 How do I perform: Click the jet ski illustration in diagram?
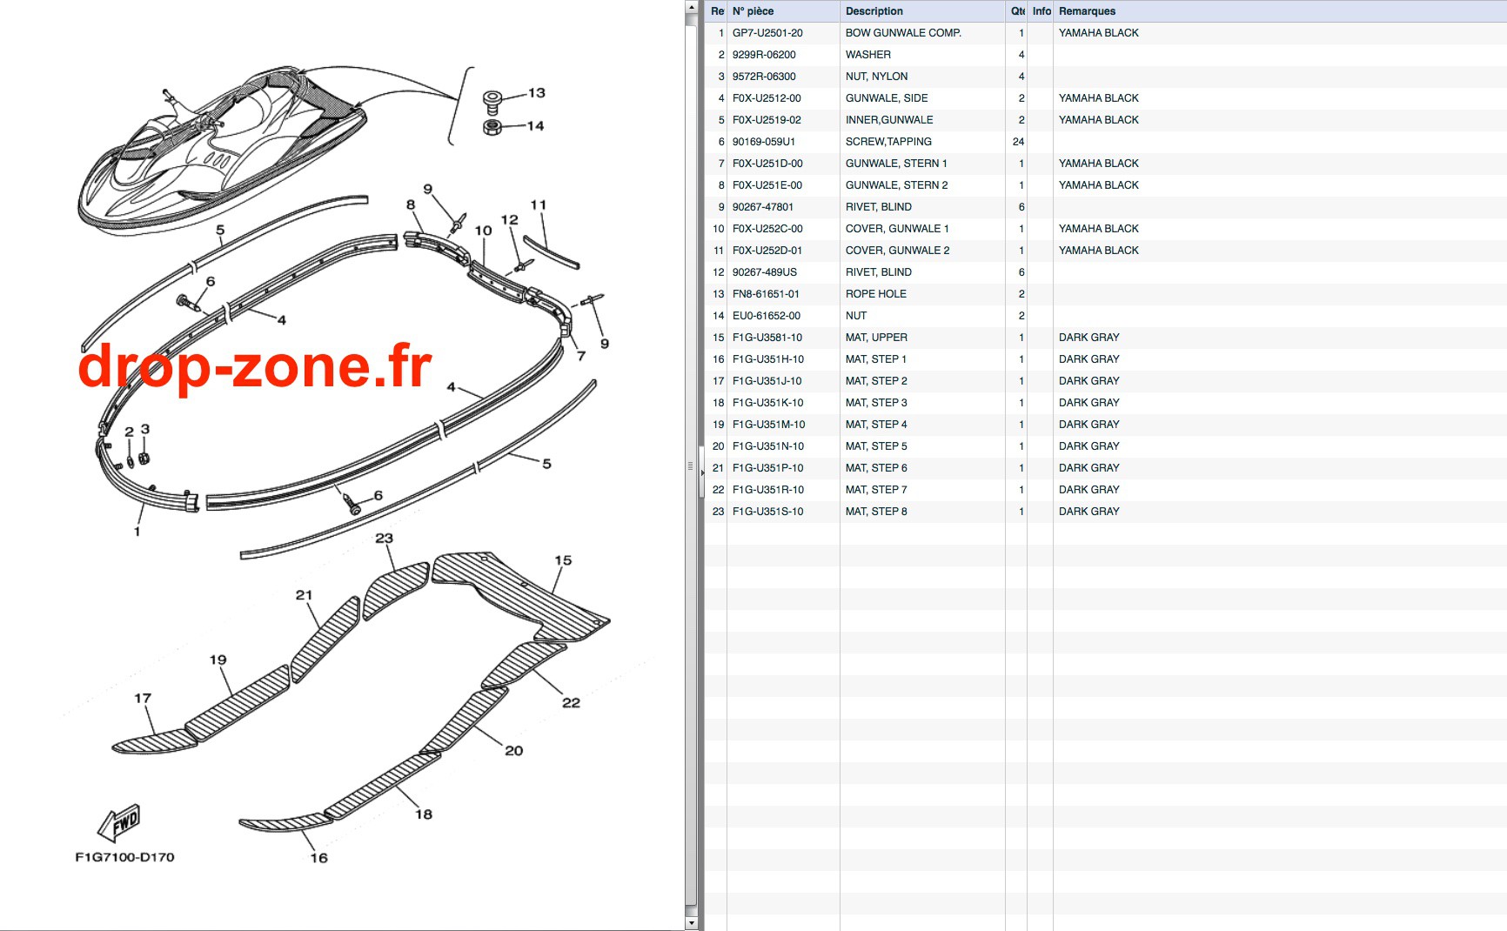(x=223, y=148)
